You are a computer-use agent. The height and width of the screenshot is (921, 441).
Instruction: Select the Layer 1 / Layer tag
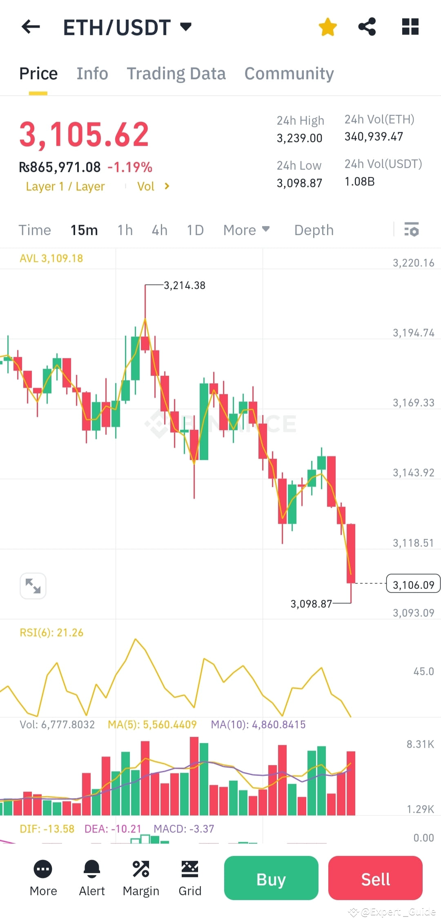click(x=65, y=186)
